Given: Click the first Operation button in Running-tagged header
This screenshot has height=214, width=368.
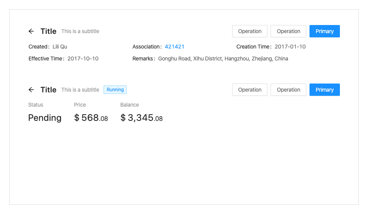Looking at the screenshot, I should [x=249, y=90].
